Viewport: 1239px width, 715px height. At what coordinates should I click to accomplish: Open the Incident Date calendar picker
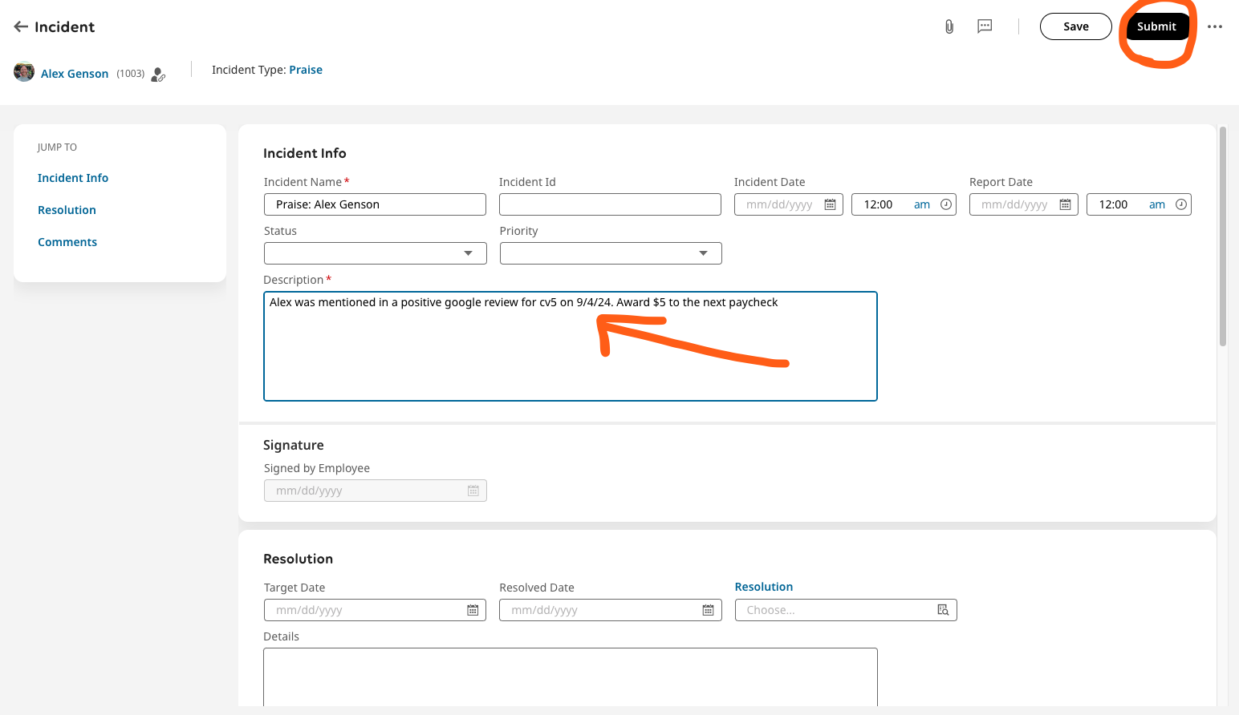tap(831, 204)
